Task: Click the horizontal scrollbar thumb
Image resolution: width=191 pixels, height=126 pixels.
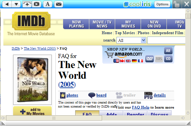Action: coord(54,118)
